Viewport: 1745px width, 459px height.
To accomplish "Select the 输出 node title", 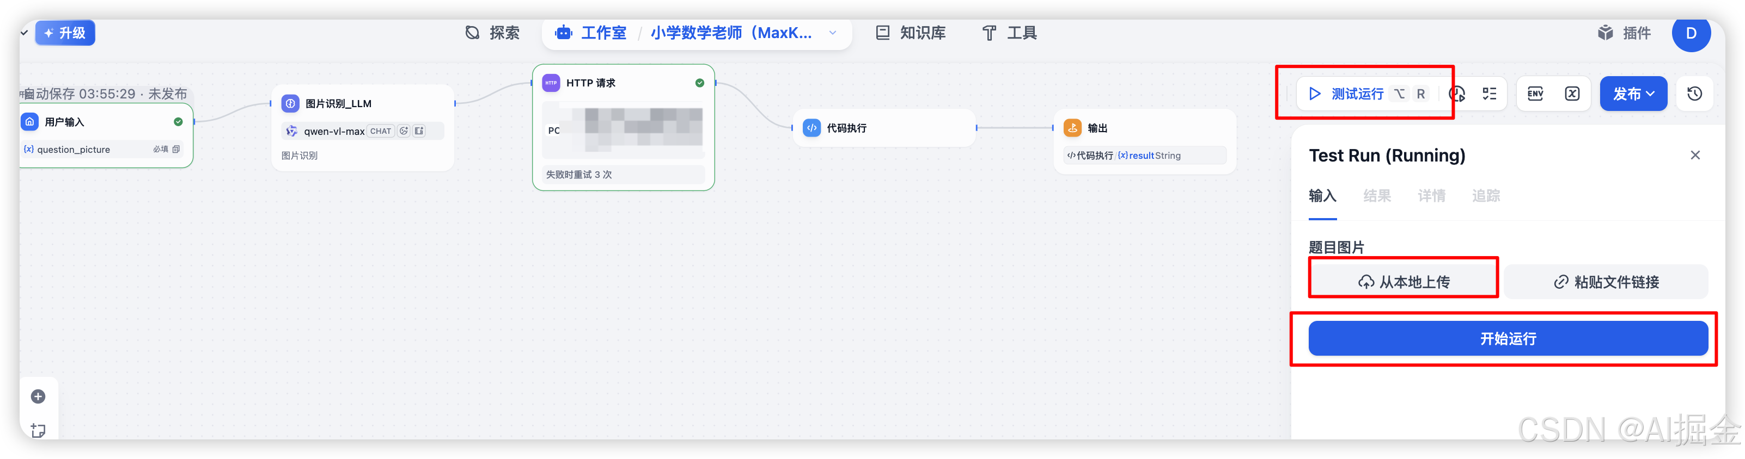I will tap(1097, 128).
